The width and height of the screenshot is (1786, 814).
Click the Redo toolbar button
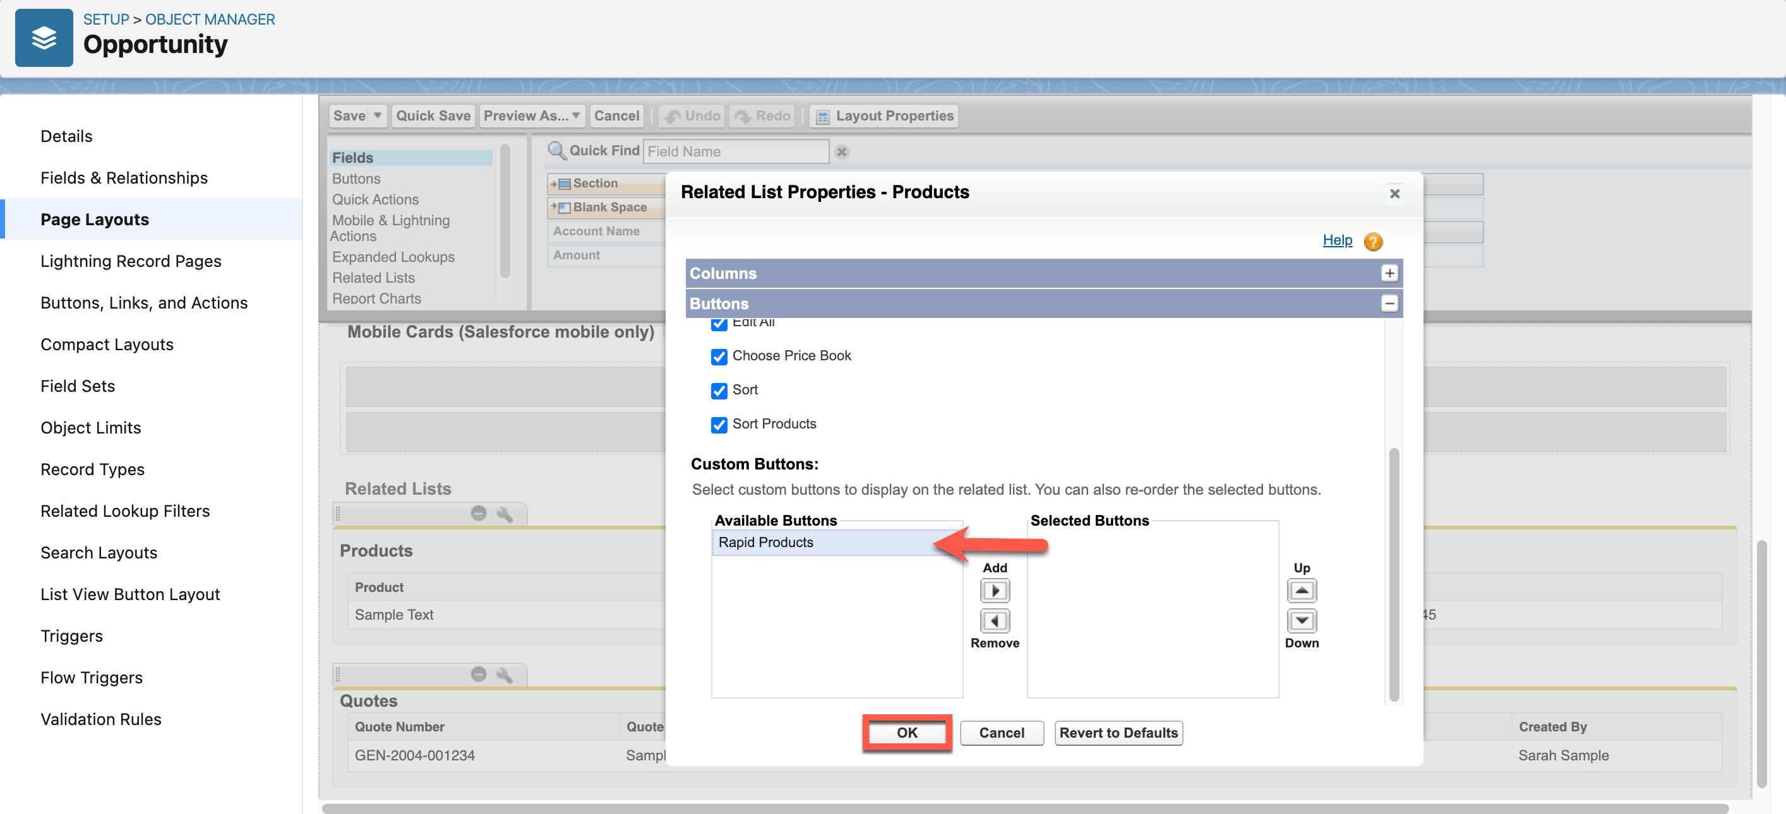762,115
